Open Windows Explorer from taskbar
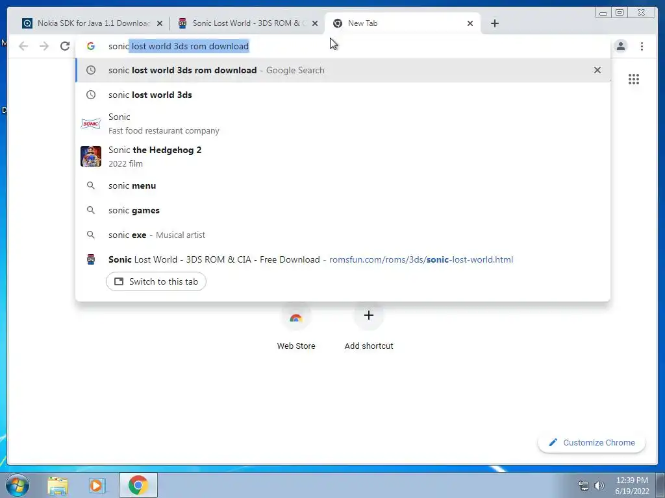This screenshot has width=665, height=498. tap(58, 485)
